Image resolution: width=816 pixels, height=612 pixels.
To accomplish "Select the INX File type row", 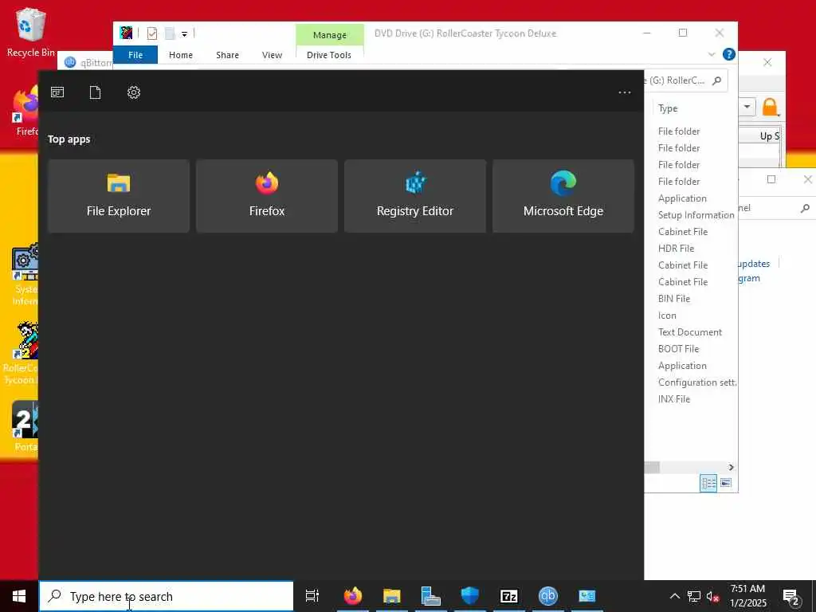I will (x=674, y=399).
